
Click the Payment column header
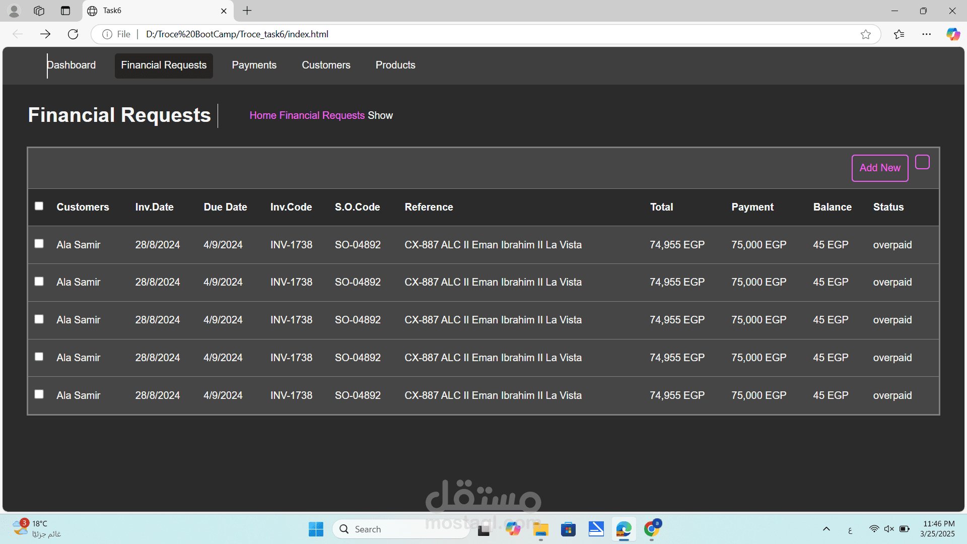(752, 207)
